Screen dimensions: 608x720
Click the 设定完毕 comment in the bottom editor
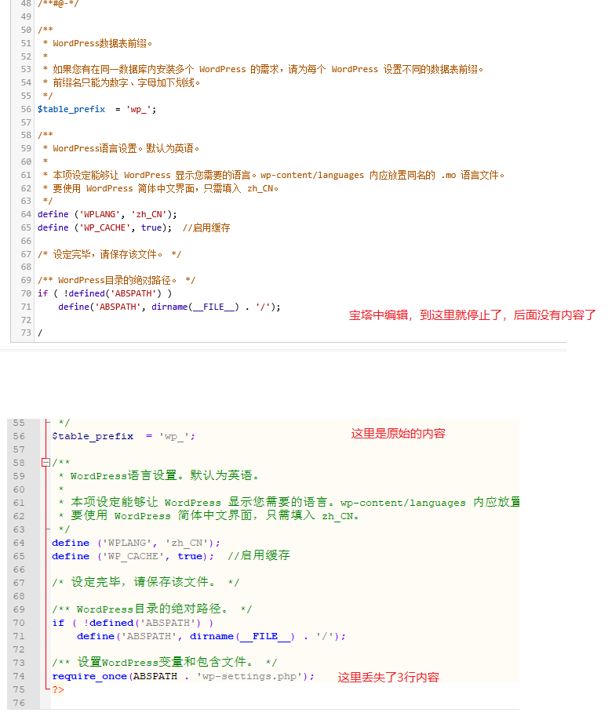[146, 583]
